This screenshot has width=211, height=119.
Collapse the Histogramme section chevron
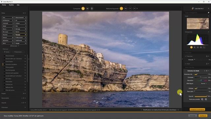(x=209, y=32)
